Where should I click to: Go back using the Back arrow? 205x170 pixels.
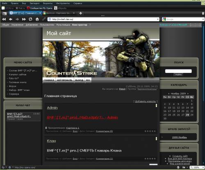[x=11, y=19]
